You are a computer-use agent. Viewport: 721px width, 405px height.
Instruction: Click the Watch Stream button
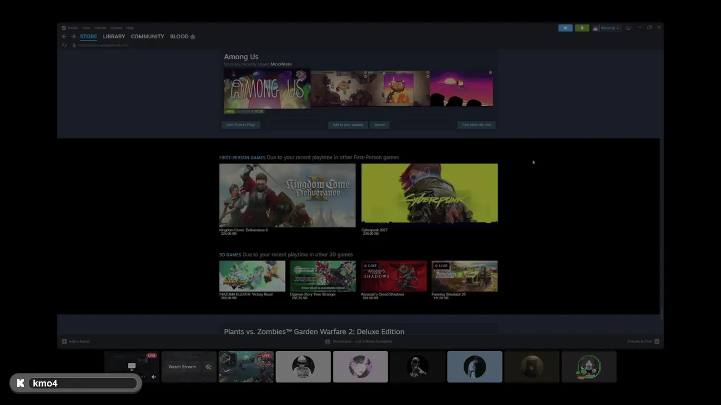pos(182,367)
